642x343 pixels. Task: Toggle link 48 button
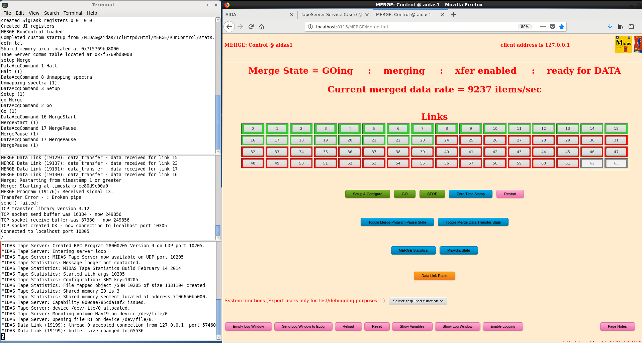click(x=253, y=163)
